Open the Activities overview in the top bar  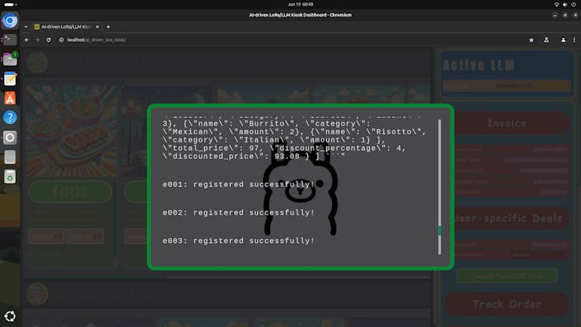coord(10,5)
